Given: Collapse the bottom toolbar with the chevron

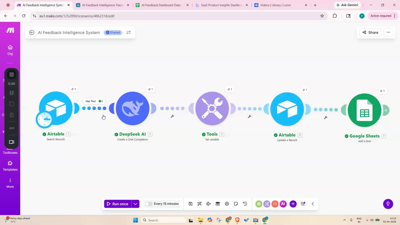Looking at the screenshot, I should tap(313, 204).
